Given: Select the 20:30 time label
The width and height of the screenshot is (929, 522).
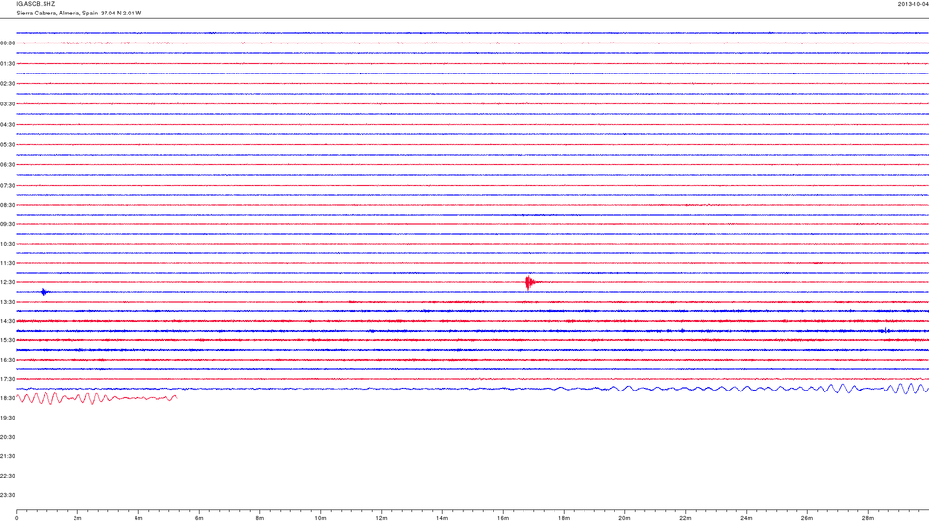Looking at the screenshot, I should coord(8,437).
